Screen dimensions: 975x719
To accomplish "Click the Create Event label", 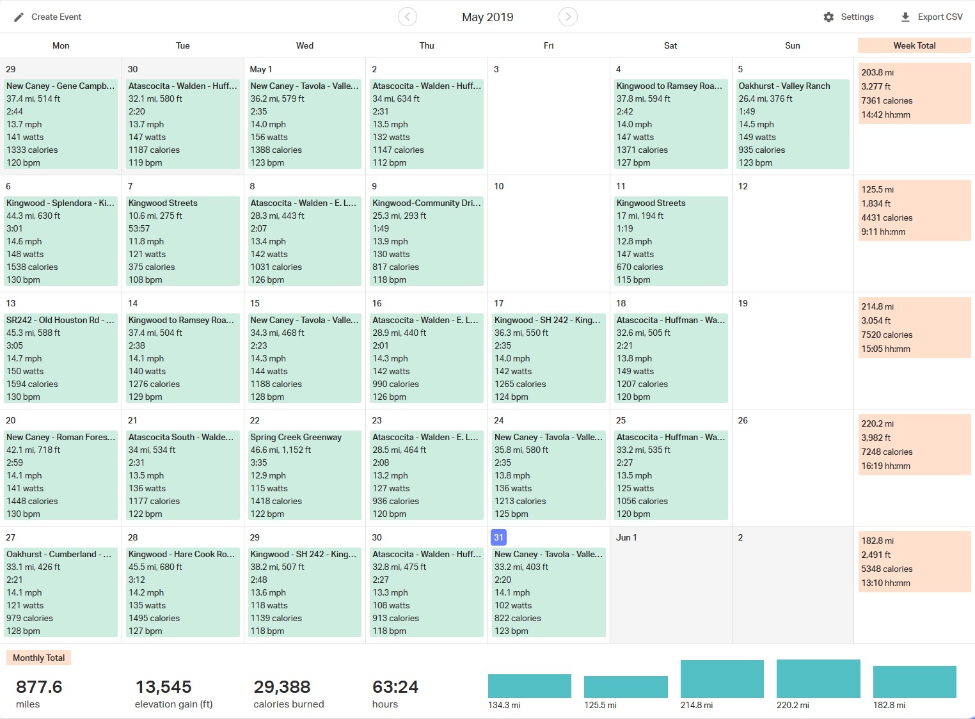I will pos(56,17).
